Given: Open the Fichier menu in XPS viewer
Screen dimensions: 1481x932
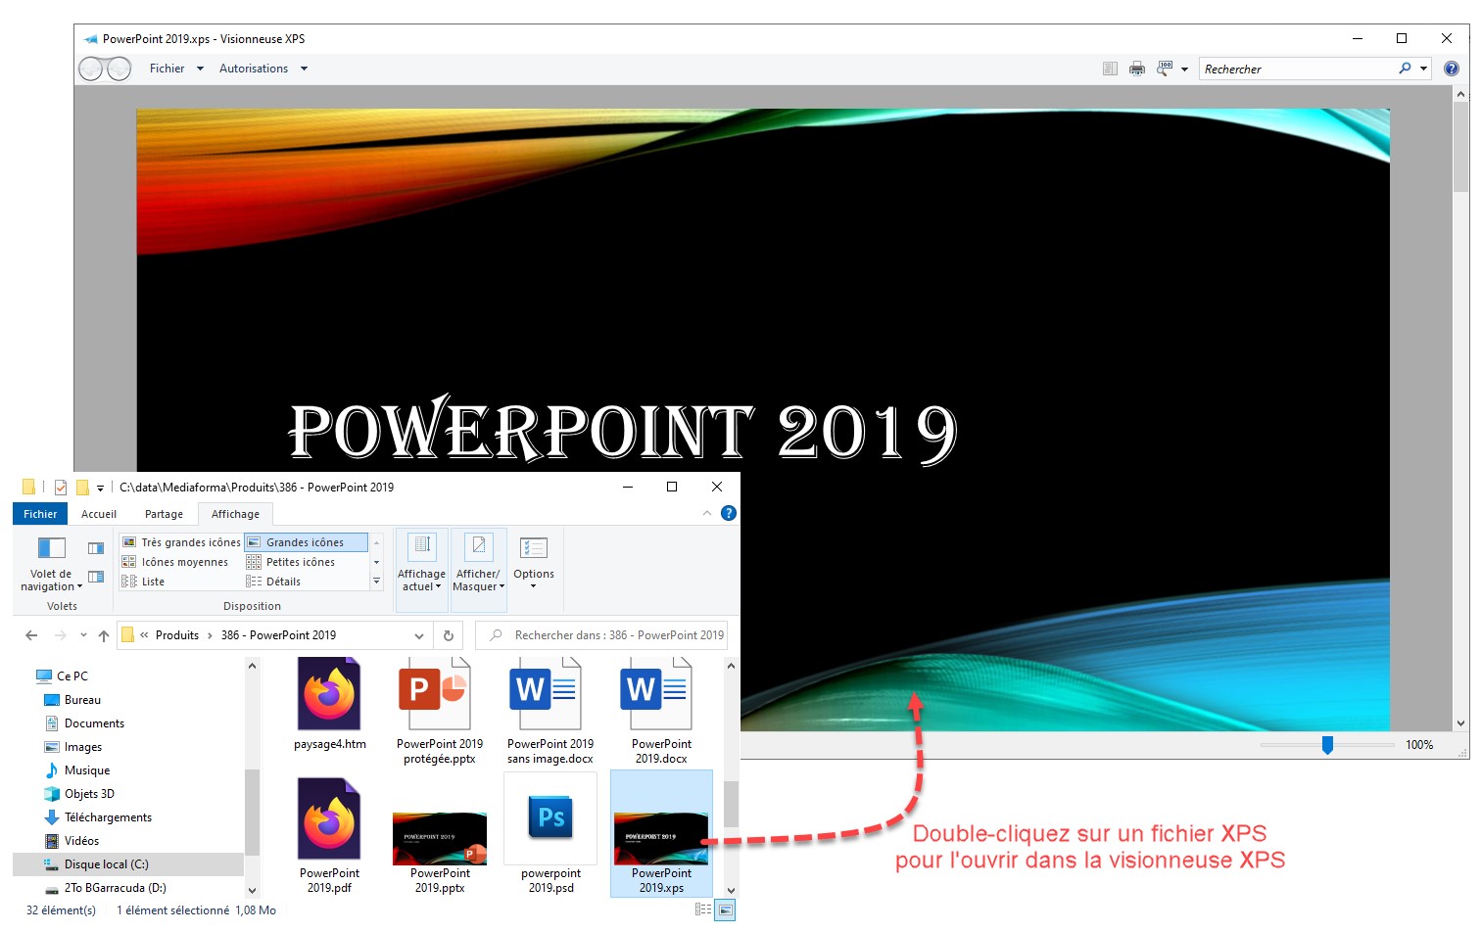Looking at the screenshot, I should [x=176, y=69].
